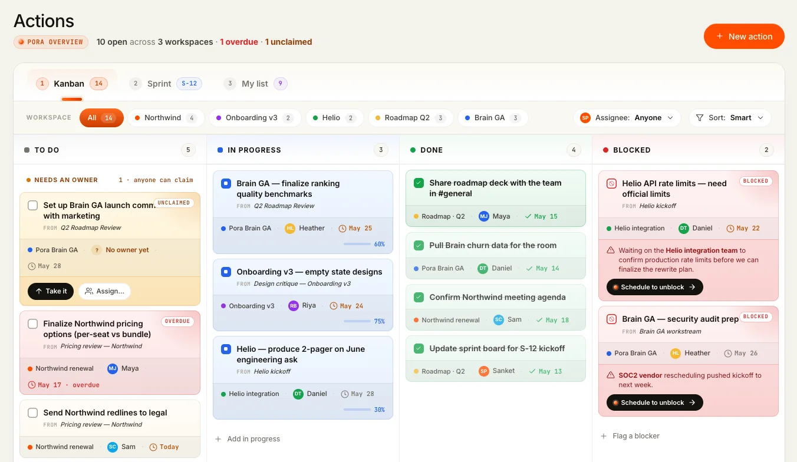Click the warning triangle beside Helio integration team note
Image resolution: width=797 pixels, height=462 pixels.
pyautogui.click(x=611, y=250)
